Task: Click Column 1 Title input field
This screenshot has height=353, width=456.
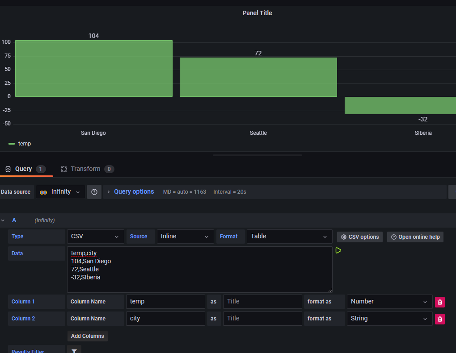Action: [x=262, y=302]
